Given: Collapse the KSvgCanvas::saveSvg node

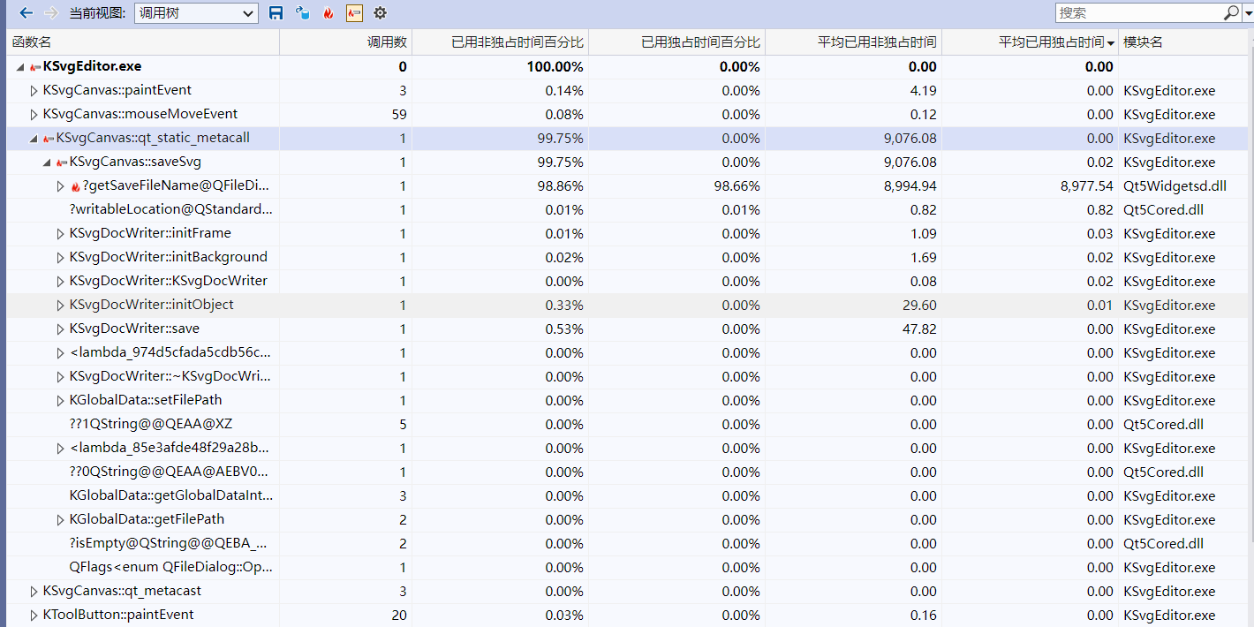Looking at the screenshot, I should (47, 162).
